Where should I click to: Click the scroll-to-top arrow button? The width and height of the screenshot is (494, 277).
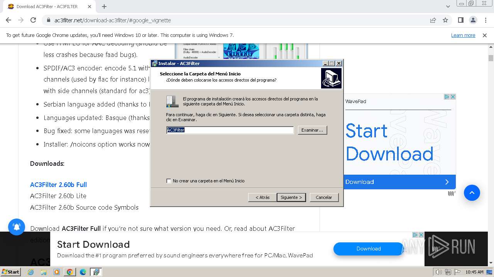click(x=472, y=193)
